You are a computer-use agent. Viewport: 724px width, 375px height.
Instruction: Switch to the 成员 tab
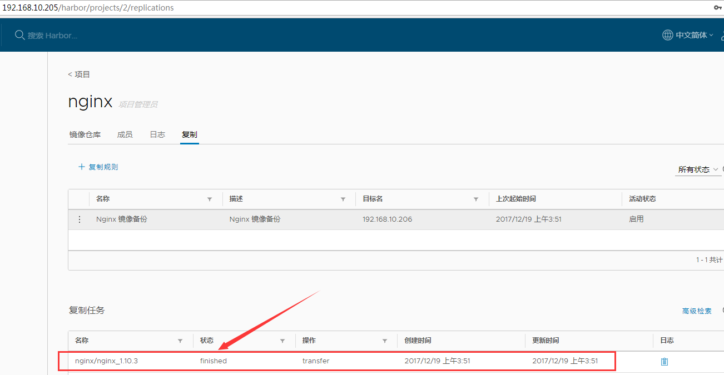tap(125, 134)
